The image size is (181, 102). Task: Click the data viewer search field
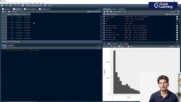click(x=94, y=12)
